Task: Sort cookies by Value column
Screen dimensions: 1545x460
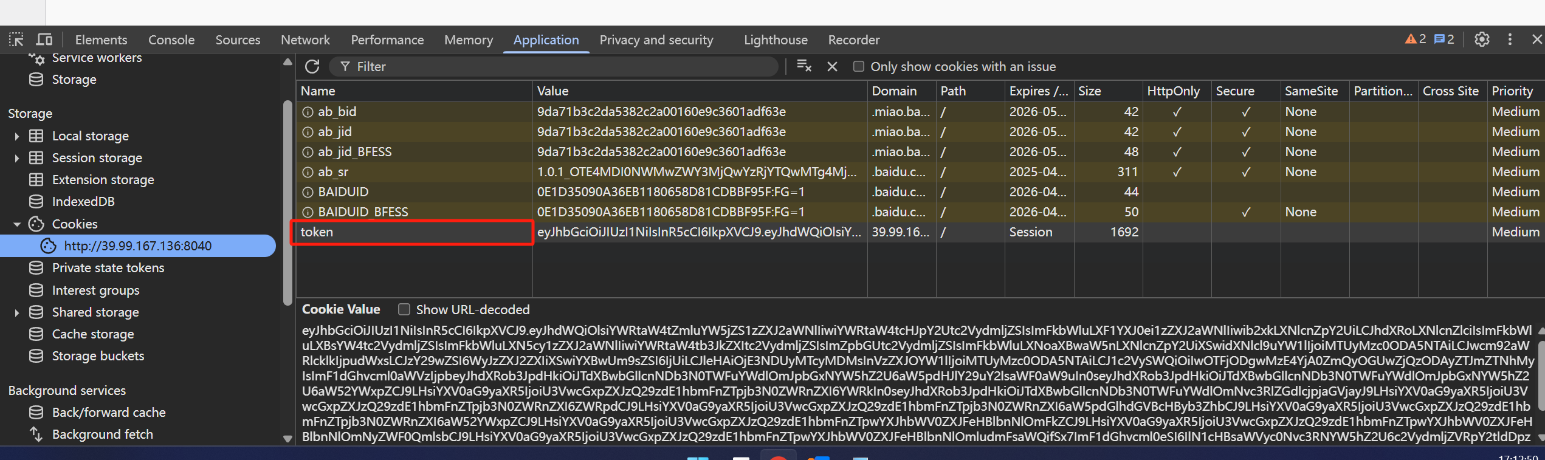Action: point(700,91)
